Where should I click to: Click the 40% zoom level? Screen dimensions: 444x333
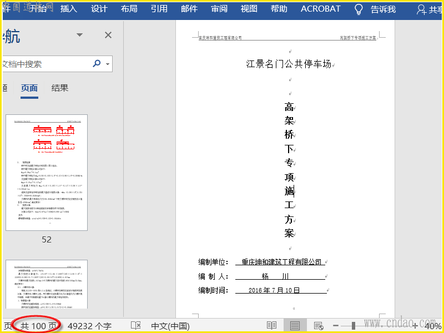coord(433,326)
